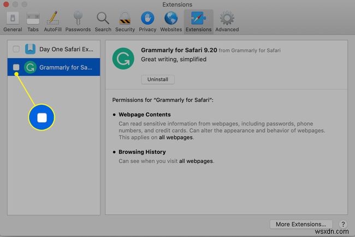Viewport: 355px width, 237px height.
Task: Open the General preferences pane
Action: coord(13,22)
